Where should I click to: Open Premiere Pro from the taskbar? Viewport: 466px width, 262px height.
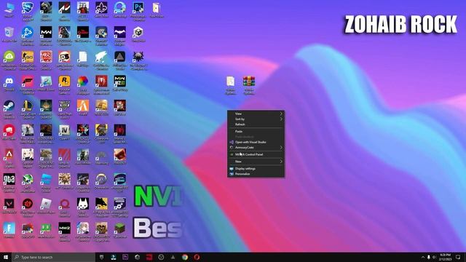tap(125, 257)
